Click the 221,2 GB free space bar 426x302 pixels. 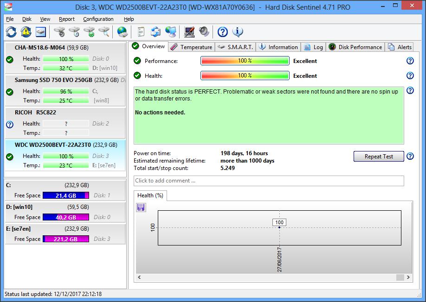coord(66,239)
